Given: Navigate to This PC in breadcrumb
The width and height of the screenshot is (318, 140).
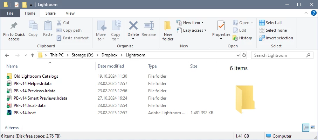Looking at the screenshot, I should tap(57, 55).
